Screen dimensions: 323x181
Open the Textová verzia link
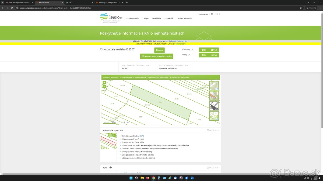click(203, 14)
